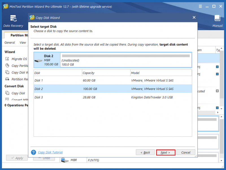
Task: Open the Manual book icon
Action: pyautogui.click(x=217, y=18)
